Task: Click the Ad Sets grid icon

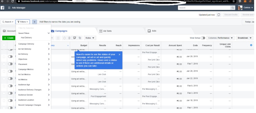Action: click(x=101, y=31)
